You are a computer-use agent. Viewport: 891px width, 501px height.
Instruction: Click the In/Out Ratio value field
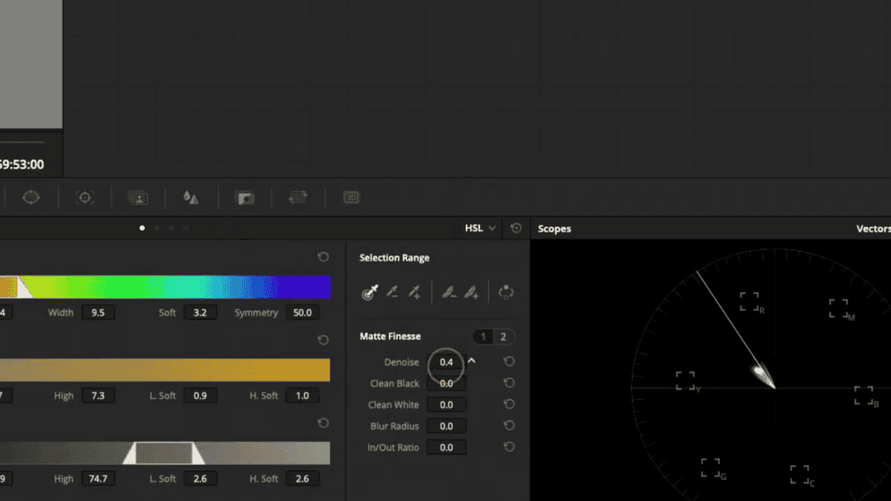click(446, 448)
